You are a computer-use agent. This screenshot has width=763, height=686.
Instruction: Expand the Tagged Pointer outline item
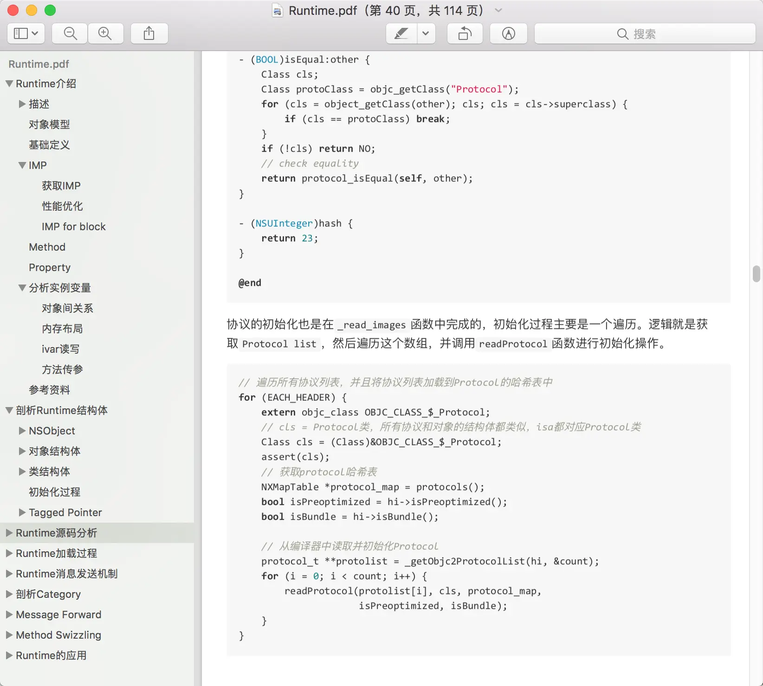click(x=22, y=512)
